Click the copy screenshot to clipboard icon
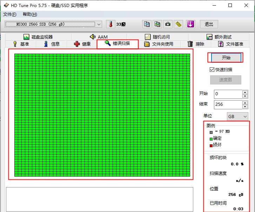Image resolution: width=255 pixels, height=212 pixels. 157,24
